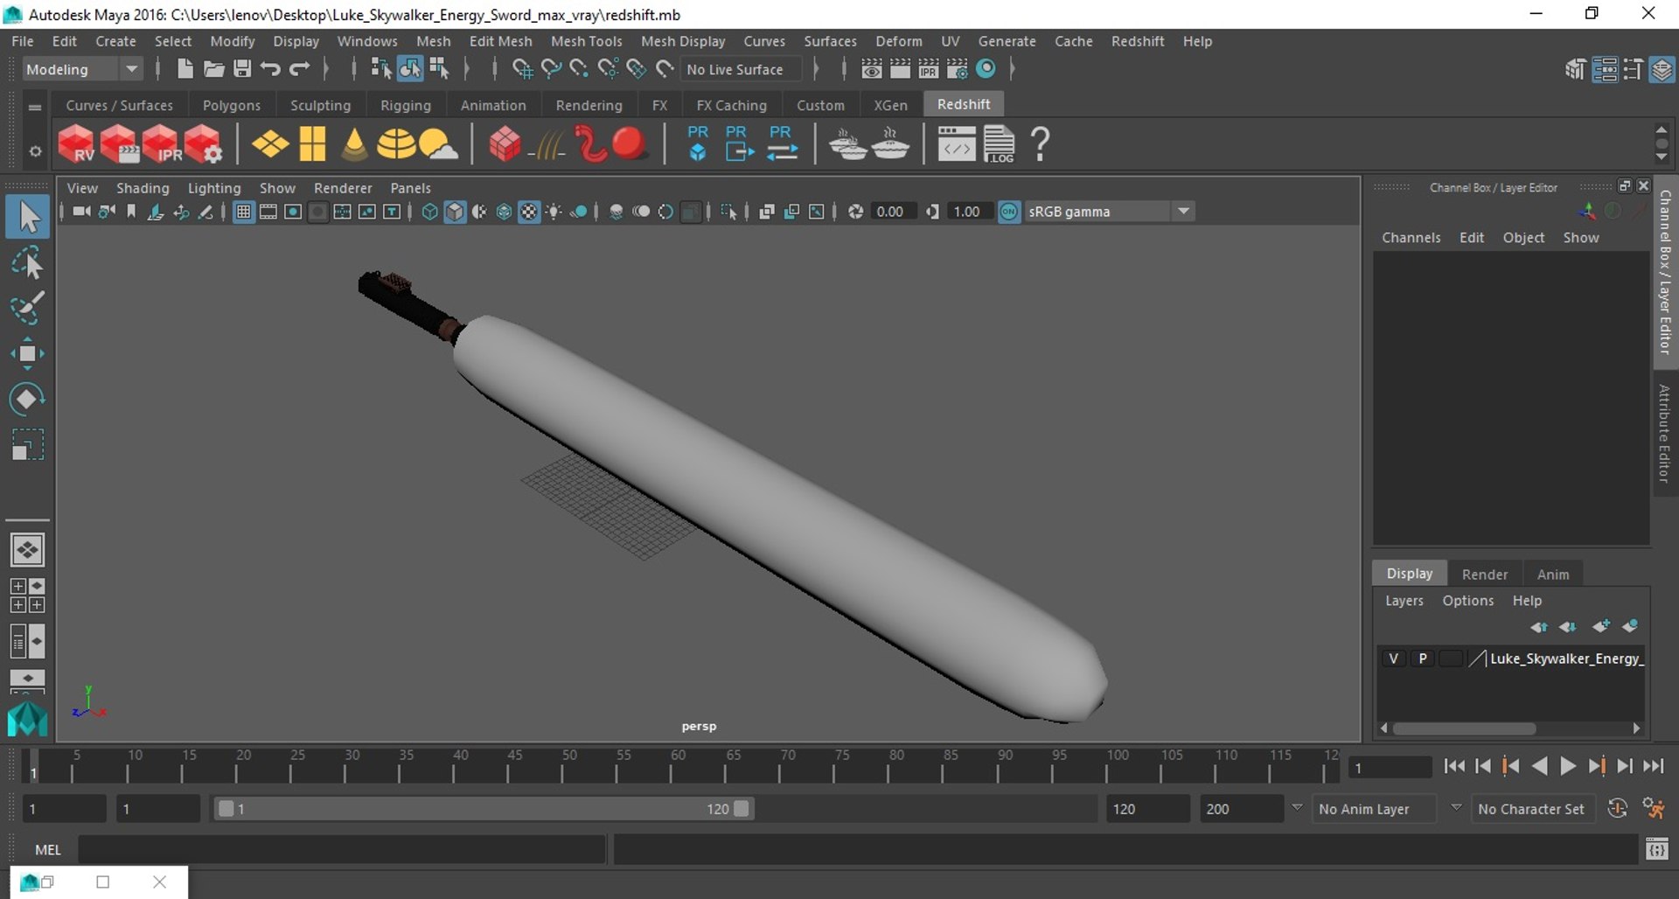Screen dimensions: 1679x899
Task: Open the Mesh Tools menu
Action: (586, 41)
